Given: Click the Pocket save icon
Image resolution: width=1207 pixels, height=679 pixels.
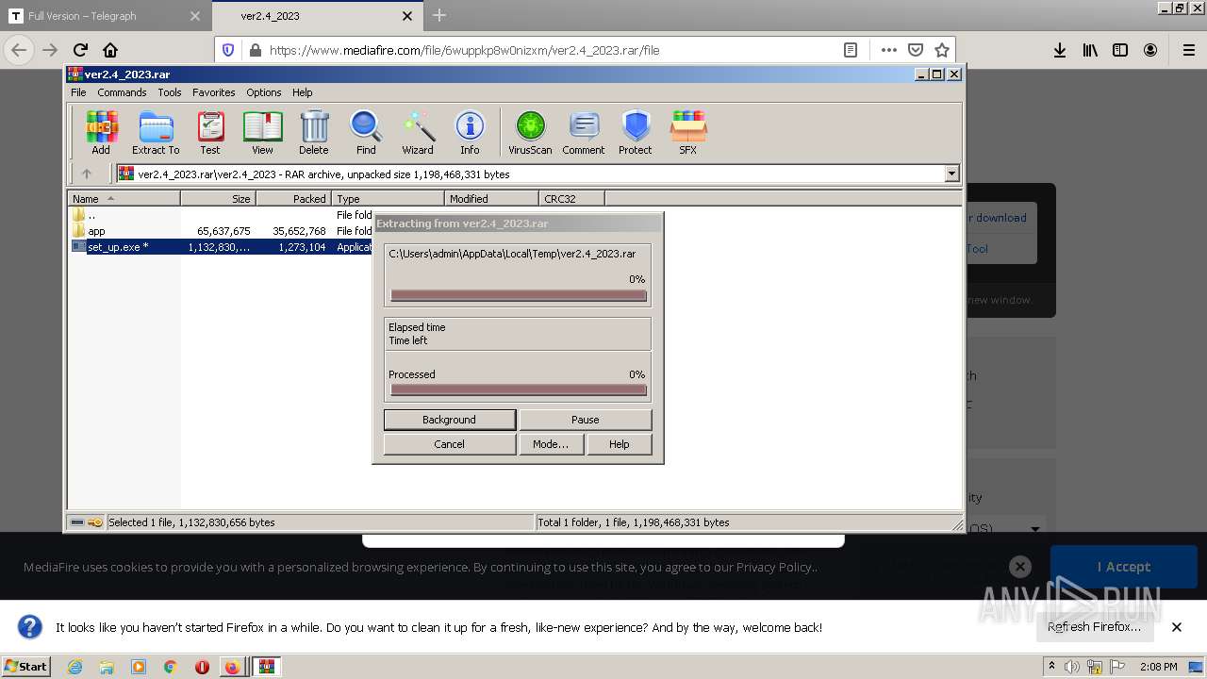Looking at the screenshot, I should 915,50.
